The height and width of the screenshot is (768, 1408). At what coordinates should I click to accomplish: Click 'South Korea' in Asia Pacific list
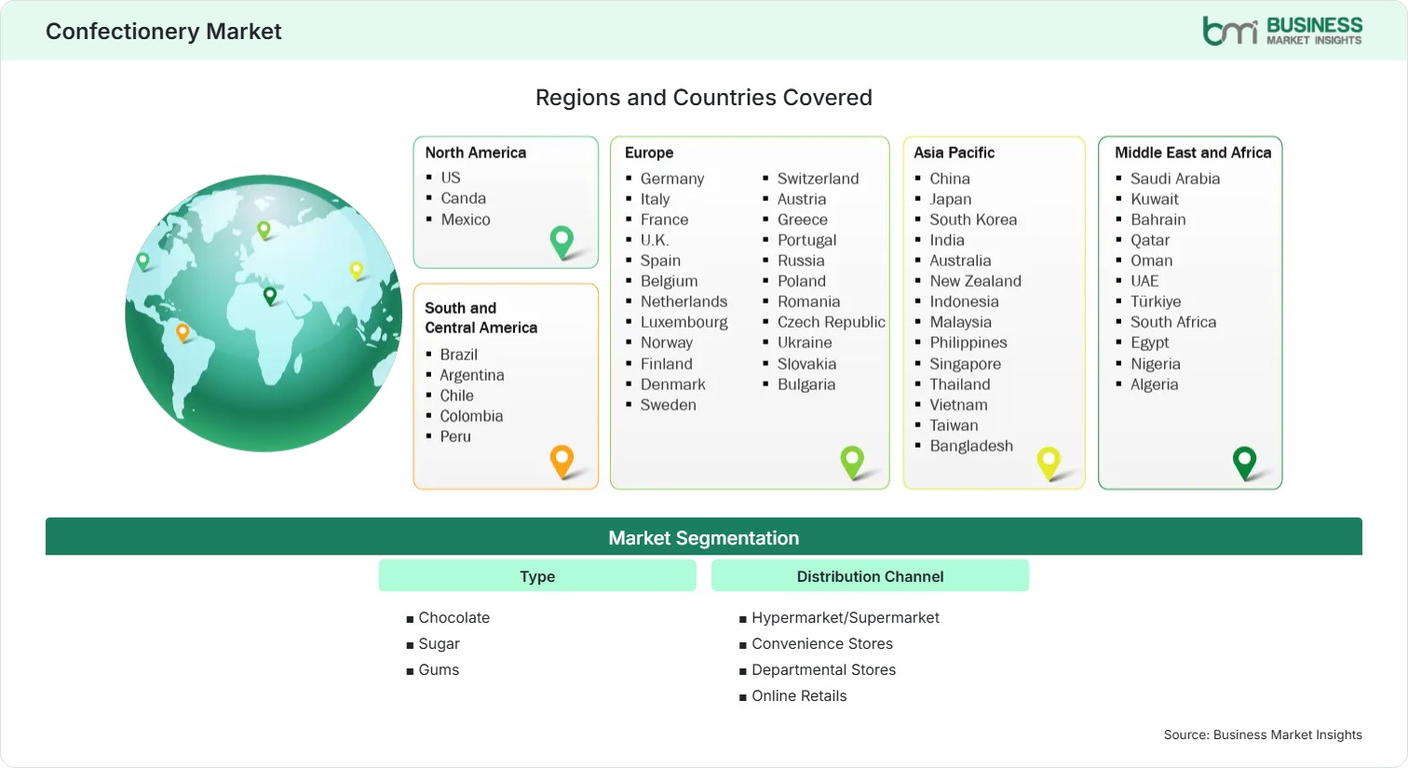click(x=973, y=220)
